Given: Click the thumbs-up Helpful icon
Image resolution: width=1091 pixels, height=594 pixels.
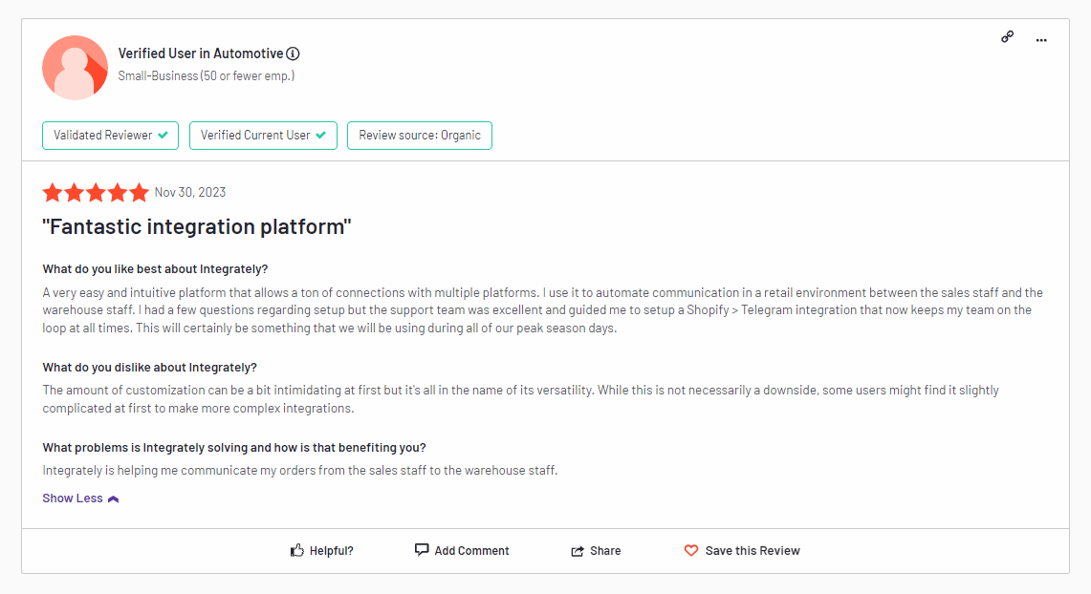Looking at the screenshot, I should (x=297, y=550).
